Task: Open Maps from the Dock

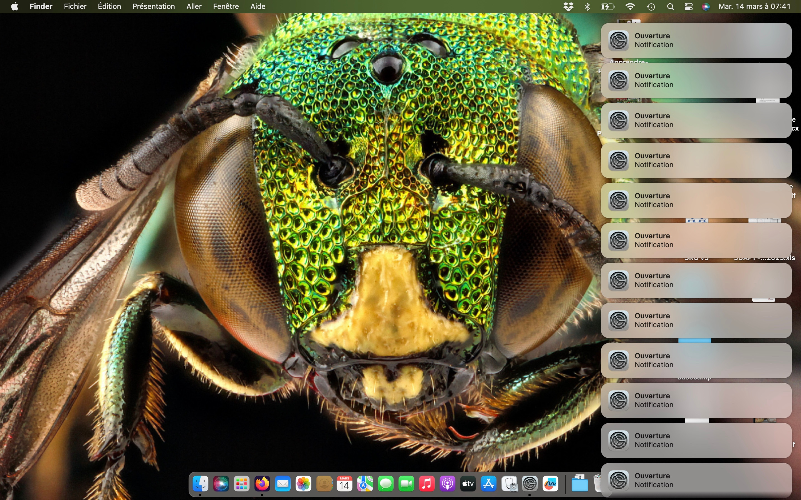Action: [x=365, y=484]
